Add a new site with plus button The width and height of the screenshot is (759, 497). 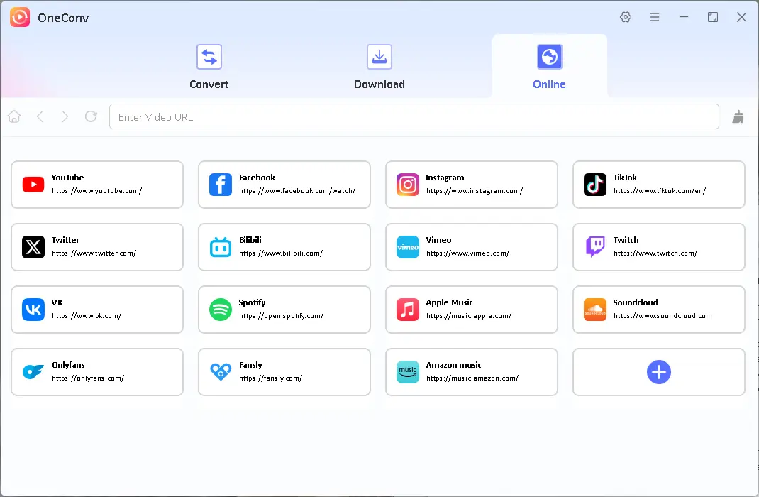coord(658,372)
